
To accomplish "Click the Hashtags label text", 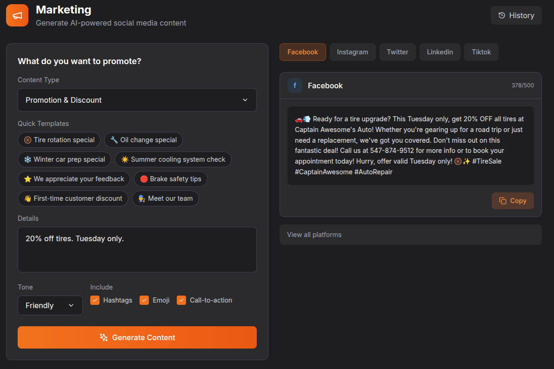I will click(x=118, y=300).
